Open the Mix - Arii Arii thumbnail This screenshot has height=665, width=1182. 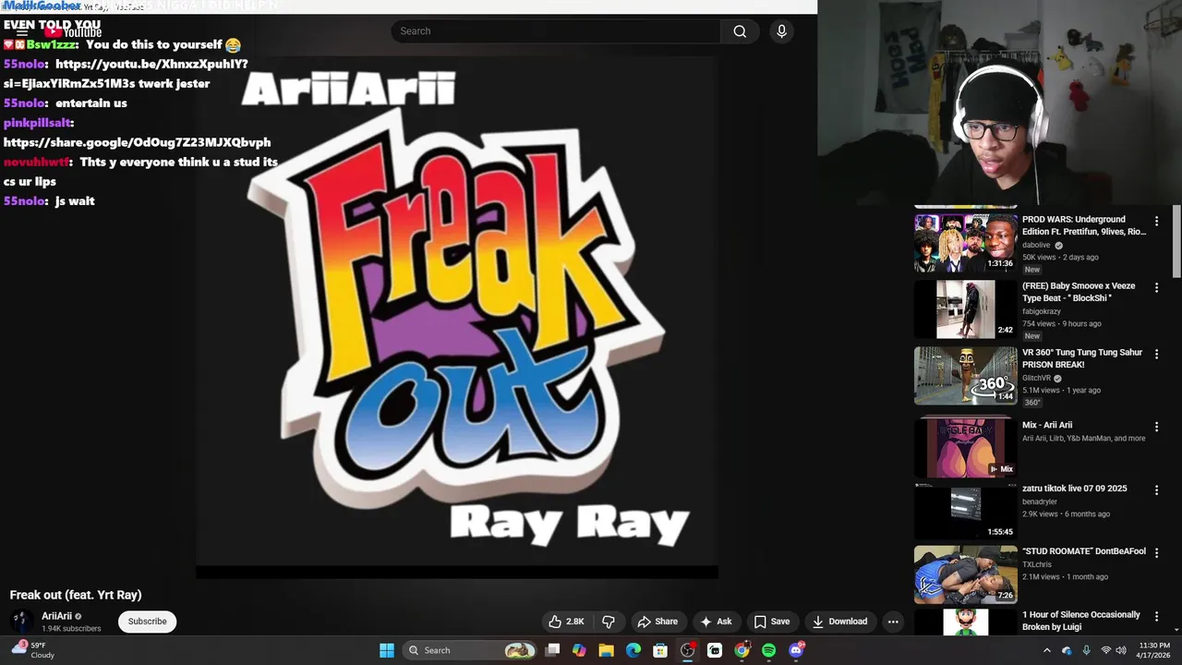tap(965, 447)
